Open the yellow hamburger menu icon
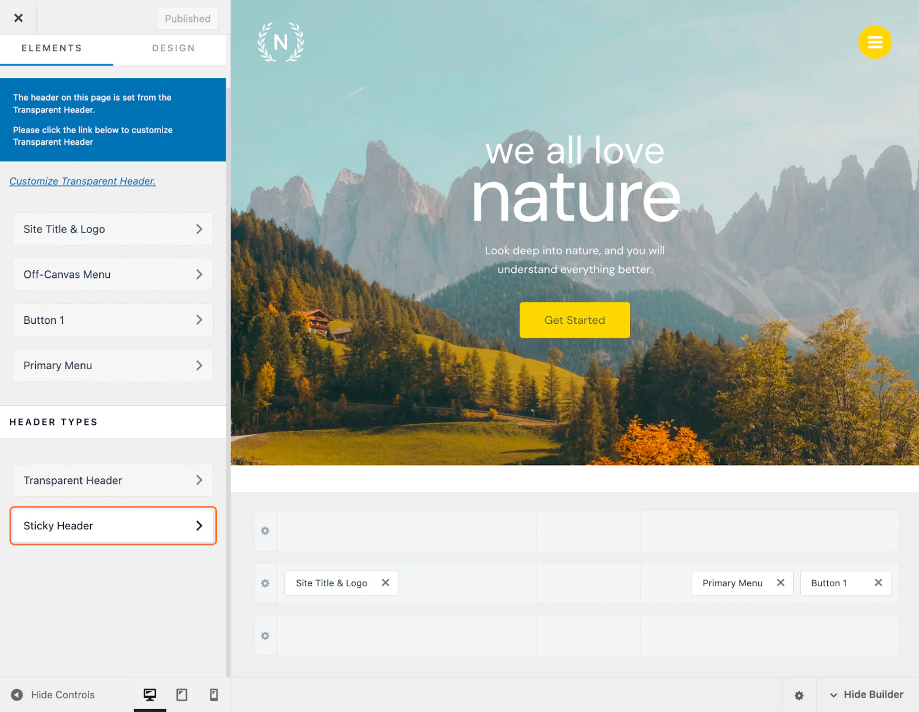 point(874,42)
